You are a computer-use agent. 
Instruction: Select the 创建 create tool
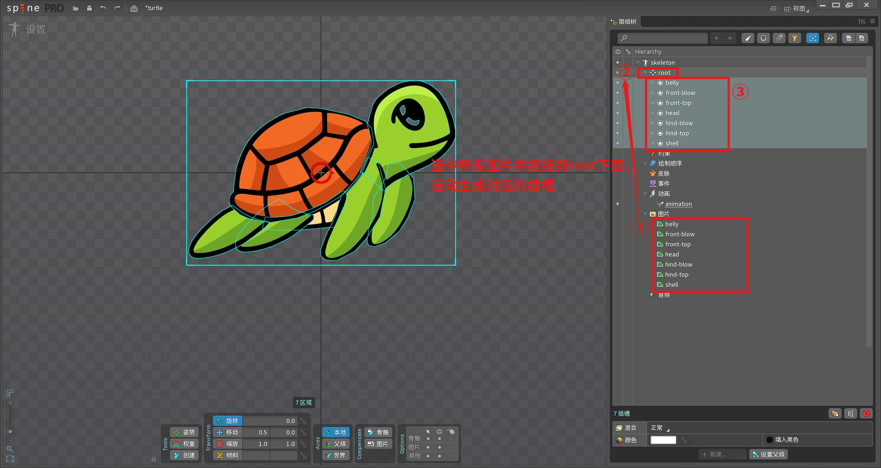(x=184, y=455)
